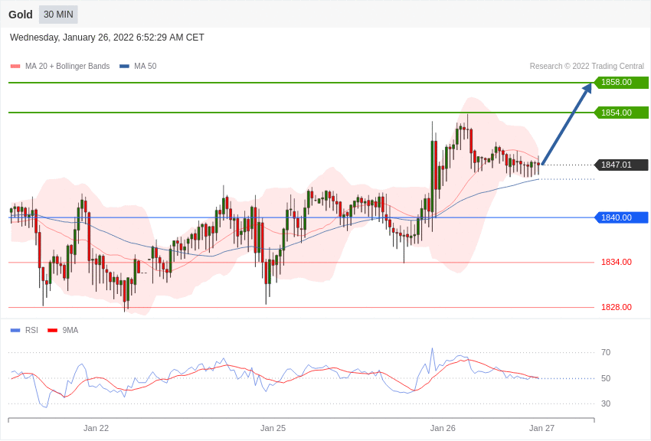Click the 1834.00 support level label

coord(616,262)
